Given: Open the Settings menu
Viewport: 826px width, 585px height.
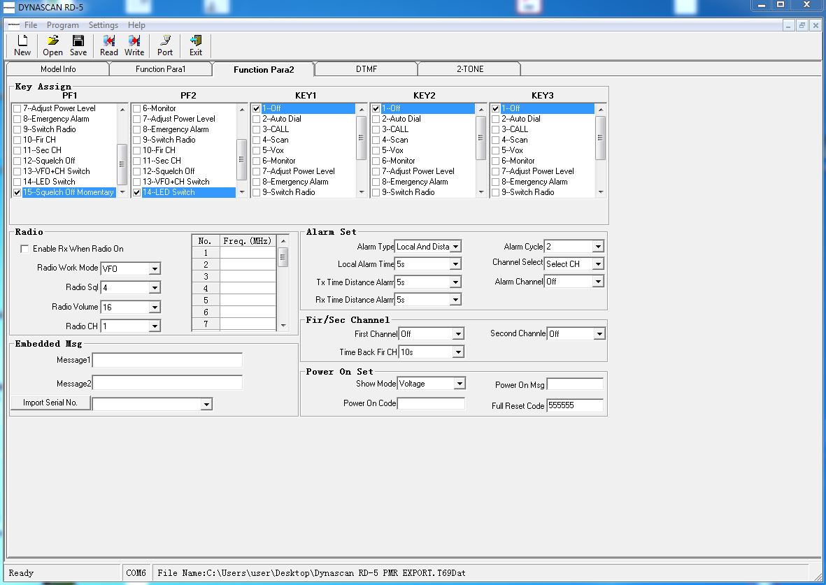Looking at the screenshot, I should [104, 24].
